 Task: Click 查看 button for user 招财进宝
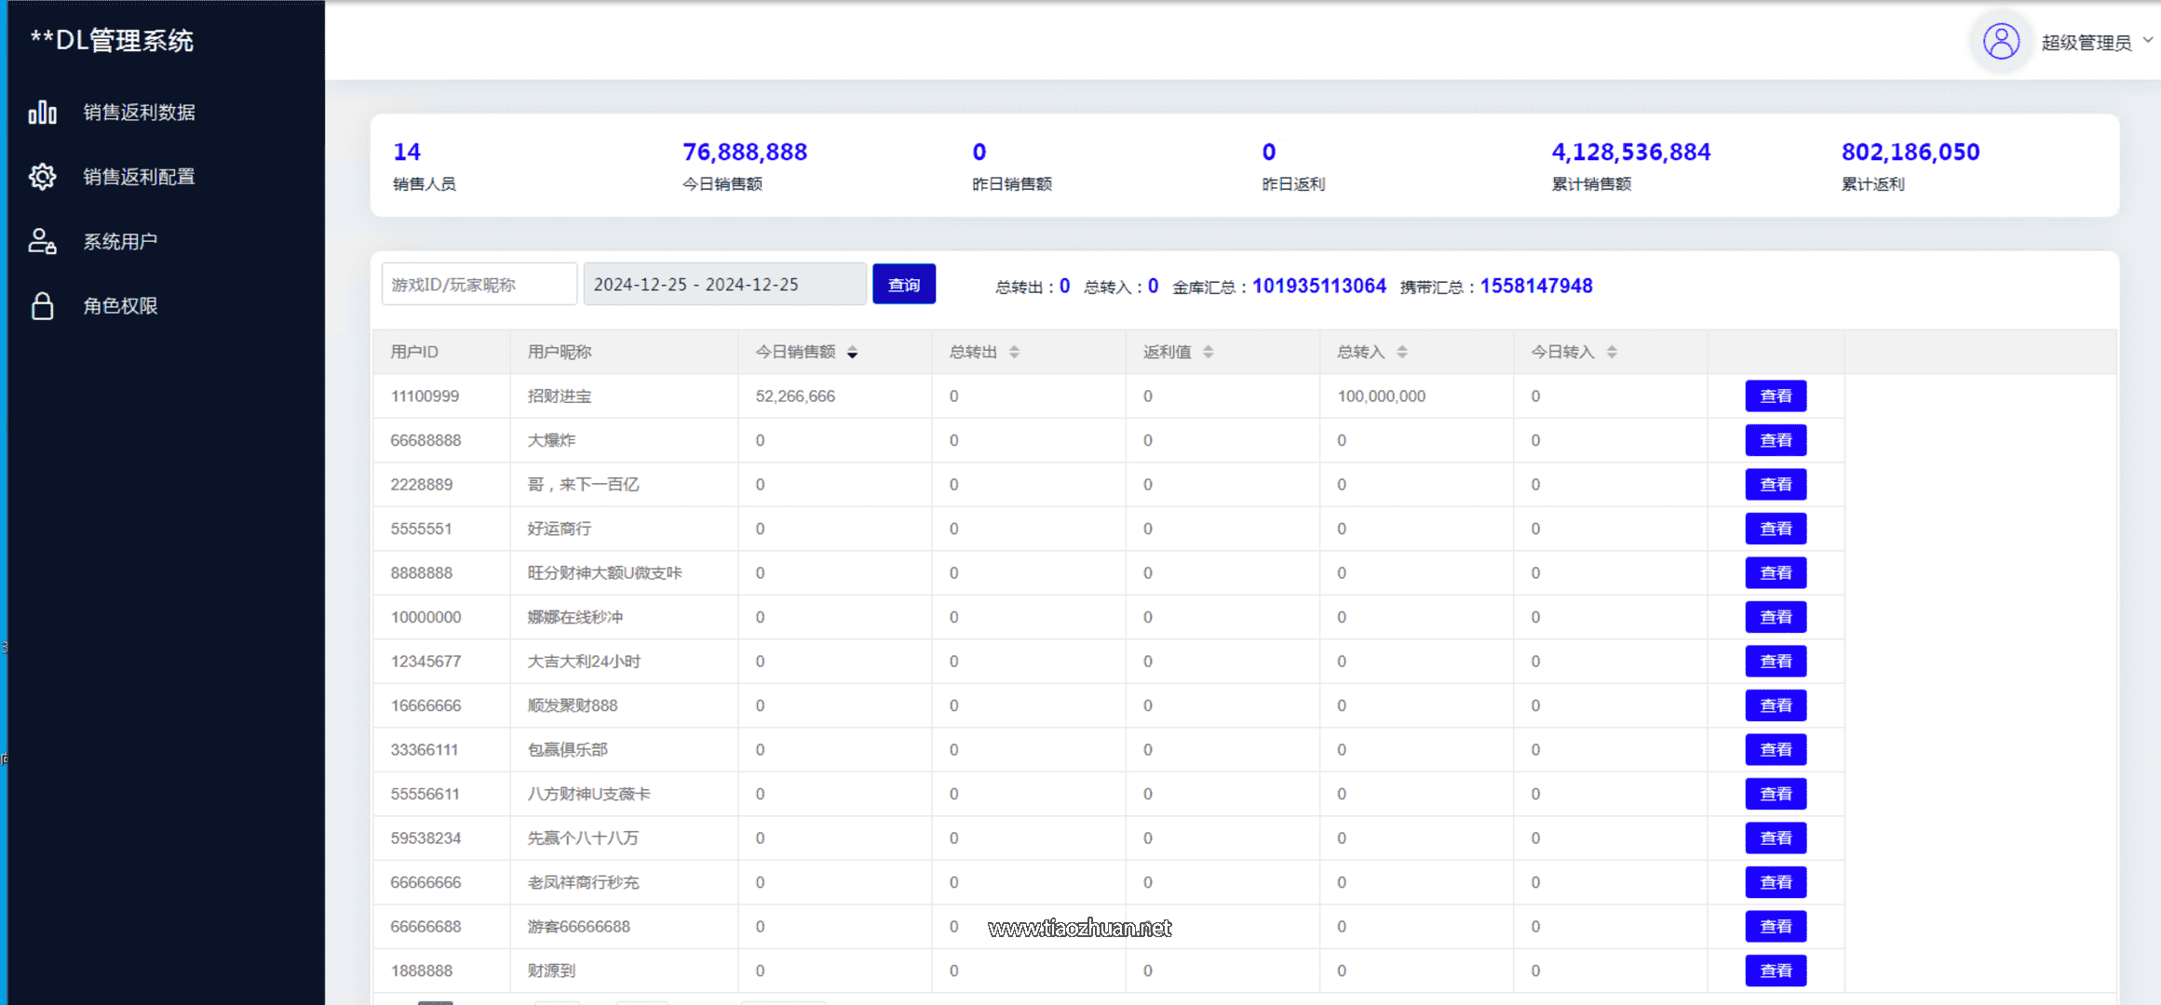pyautogui.click(x=1775, y=396)
